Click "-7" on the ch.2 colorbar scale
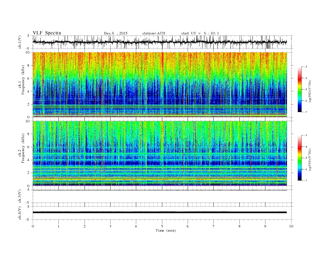This screenshot has height=254, width=328. click(306, 181)
